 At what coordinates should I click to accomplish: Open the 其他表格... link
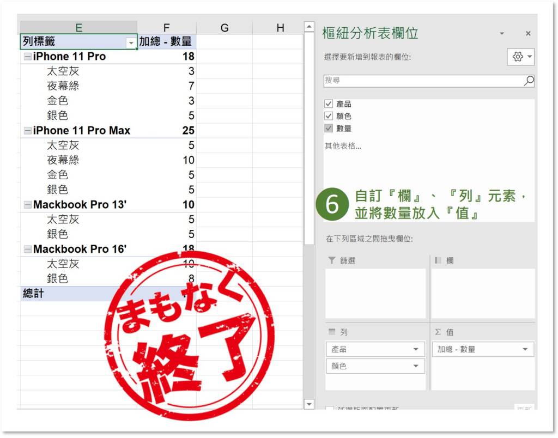[x=343, y=146]
